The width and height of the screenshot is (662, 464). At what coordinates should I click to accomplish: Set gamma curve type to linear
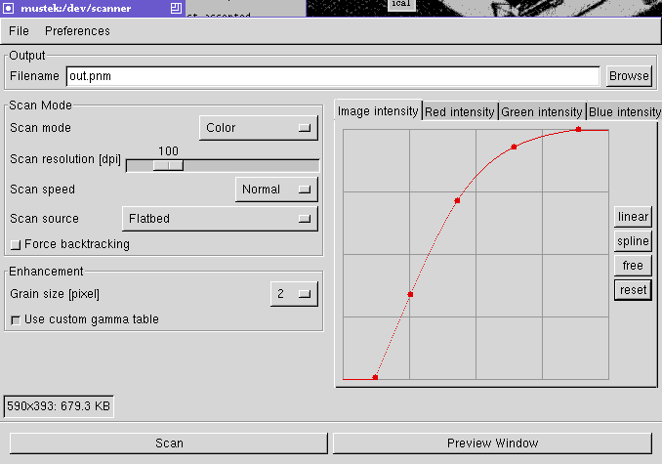tap(633, 217)
